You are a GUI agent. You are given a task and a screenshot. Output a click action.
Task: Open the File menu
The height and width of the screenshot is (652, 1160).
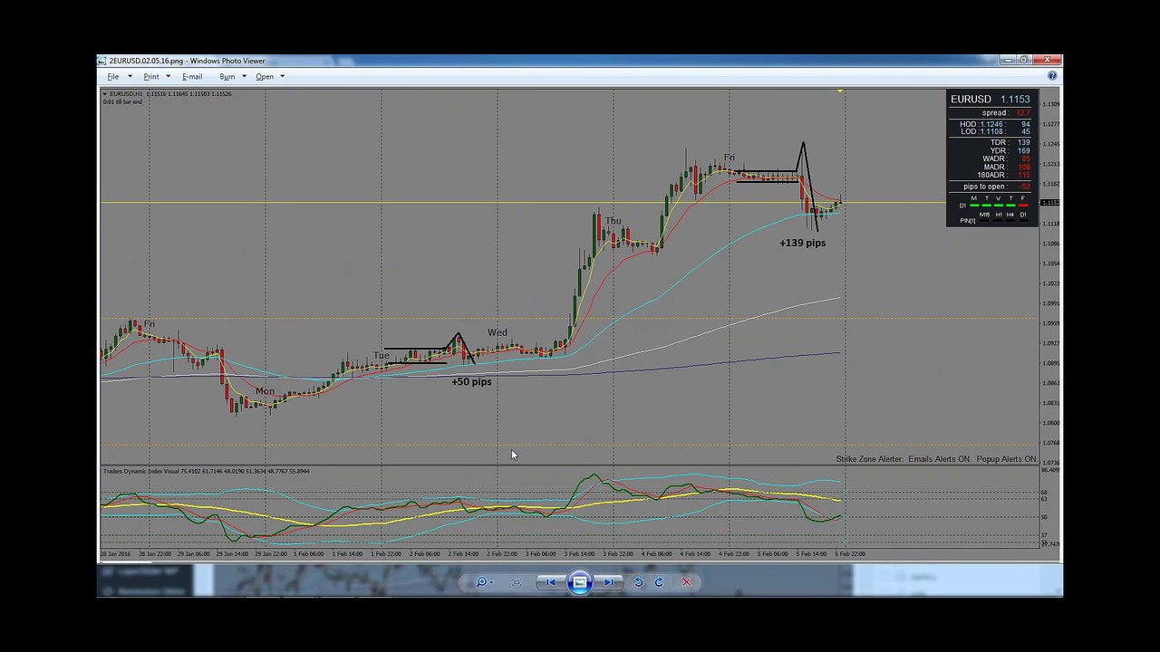pyautogui.click(x=113, y=76)
